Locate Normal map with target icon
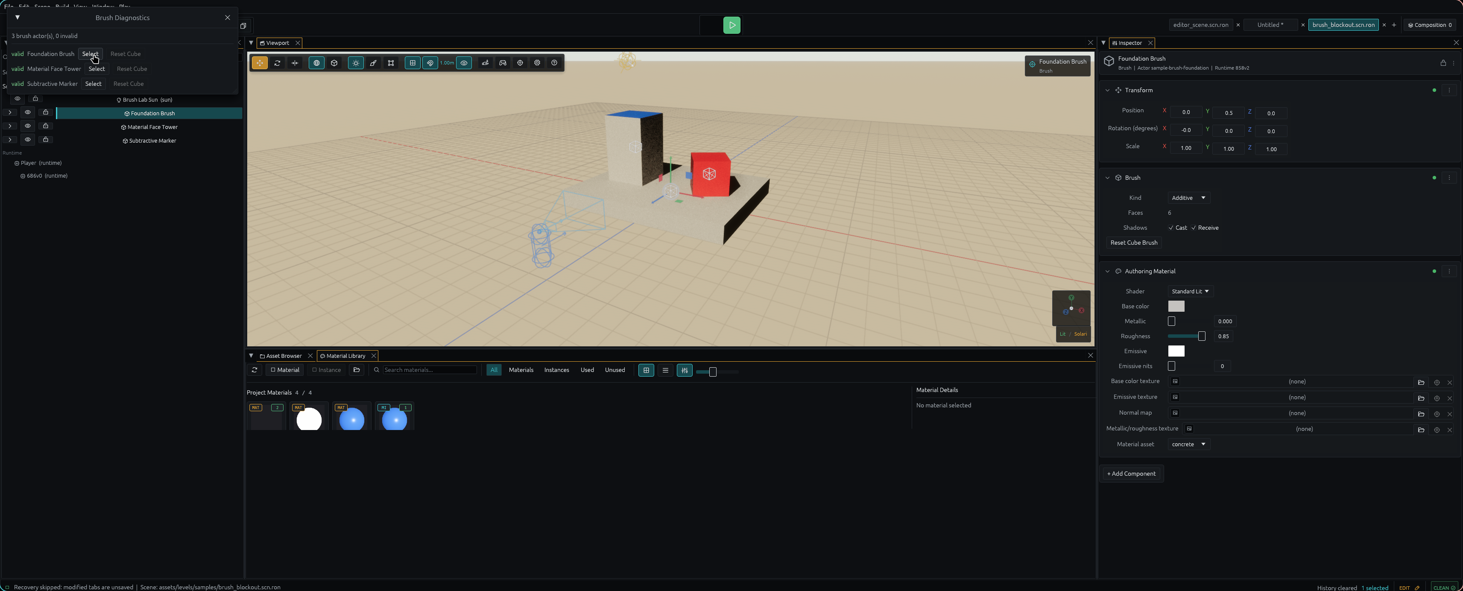The height and width of the screenshot is (591, 1463). pos(1436,414)
